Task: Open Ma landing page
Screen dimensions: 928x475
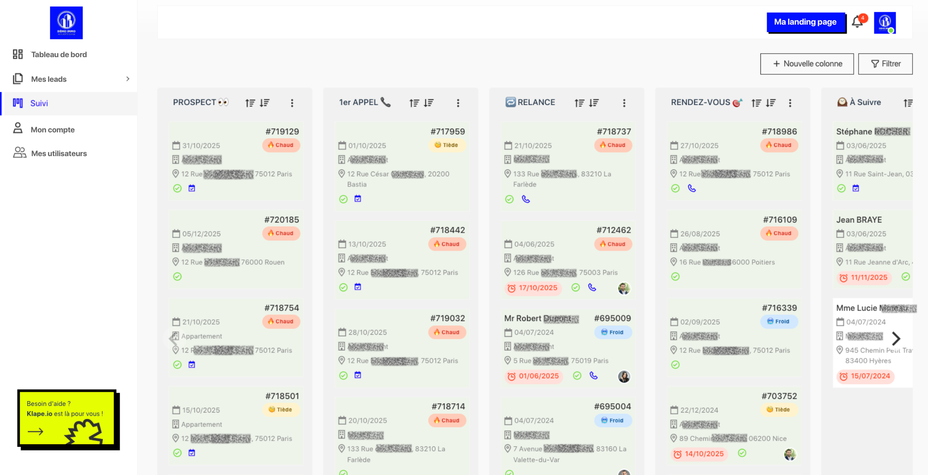Action: pos(805,22)
